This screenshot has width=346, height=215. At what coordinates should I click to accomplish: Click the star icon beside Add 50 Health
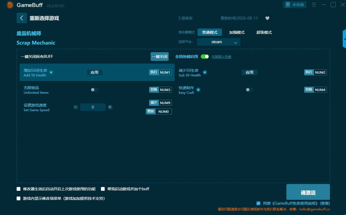point(51,72)
